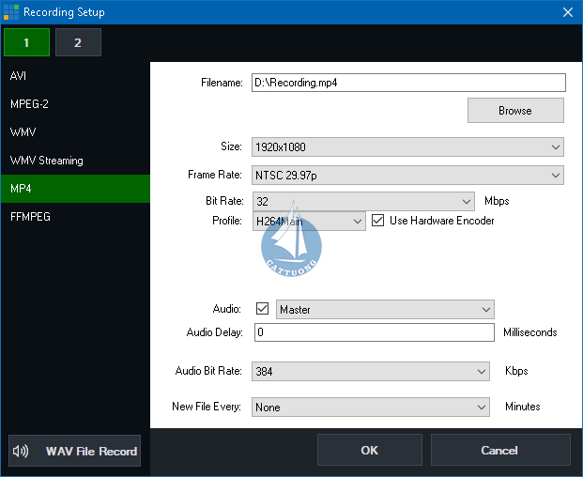Click the WAV File Record button
The width and height of the screenshot is (583, 477).
[x=74, y=451]
